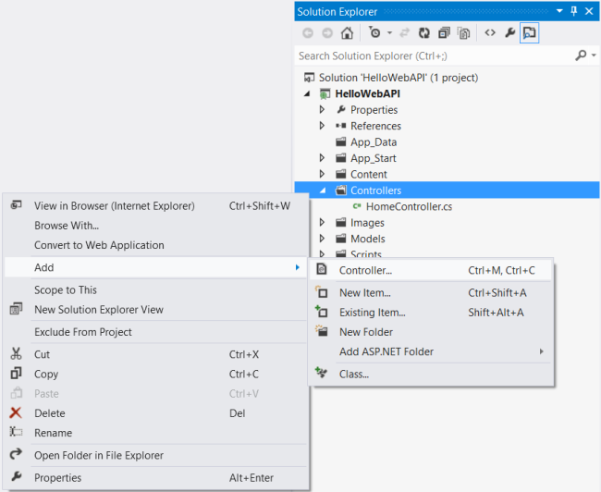Click the Show All Files icon
Viewport: 601px width, 492px height.
point(463,33)
